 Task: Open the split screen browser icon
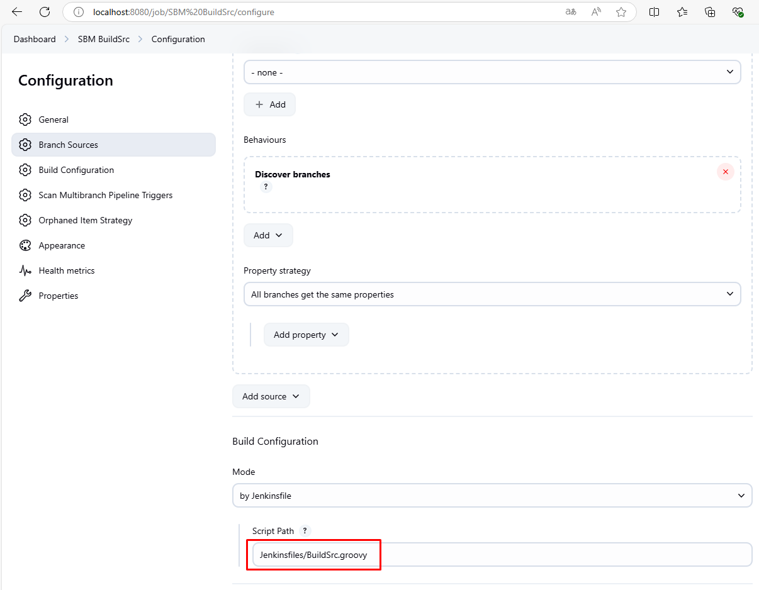coord(654,12)
